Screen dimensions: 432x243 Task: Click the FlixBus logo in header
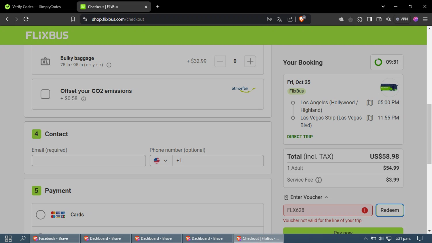[x=47, y=35]
